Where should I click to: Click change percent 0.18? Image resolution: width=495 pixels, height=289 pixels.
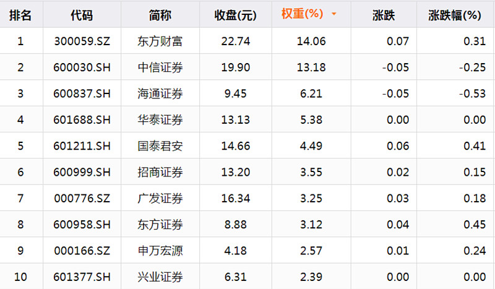click(475, 199)
